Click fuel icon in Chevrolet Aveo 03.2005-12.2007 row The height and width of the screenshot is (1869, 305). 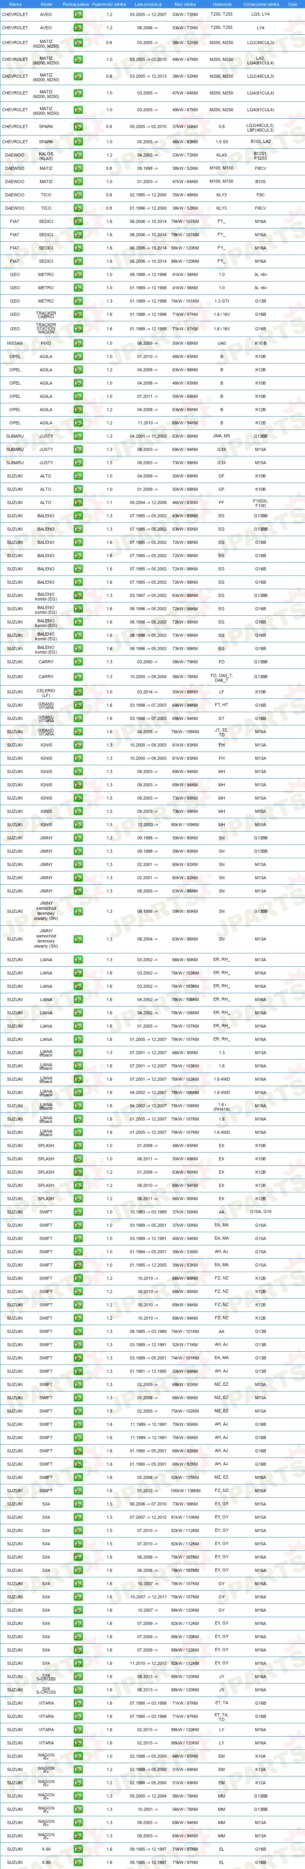[78, 14]
